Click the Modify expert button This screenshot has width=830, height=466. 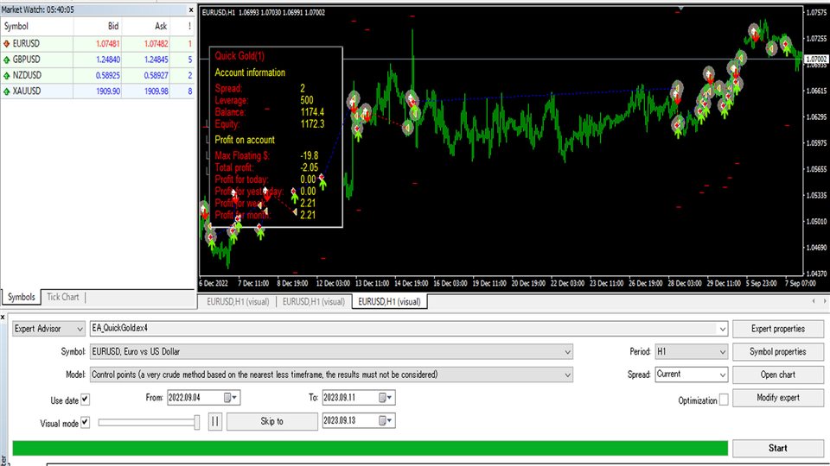[777, 397]
